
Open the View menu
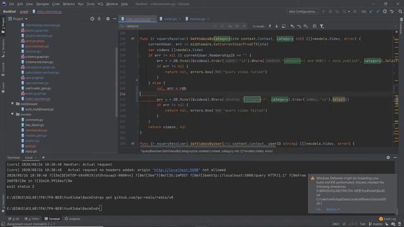[30, 4]
